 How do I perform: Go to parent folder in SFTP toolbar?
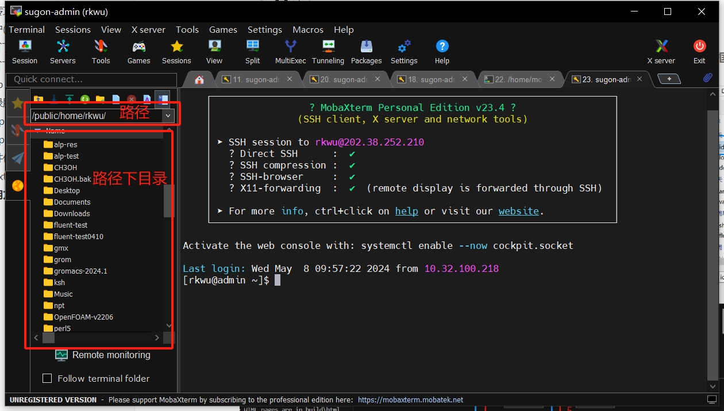pos(38,99)
